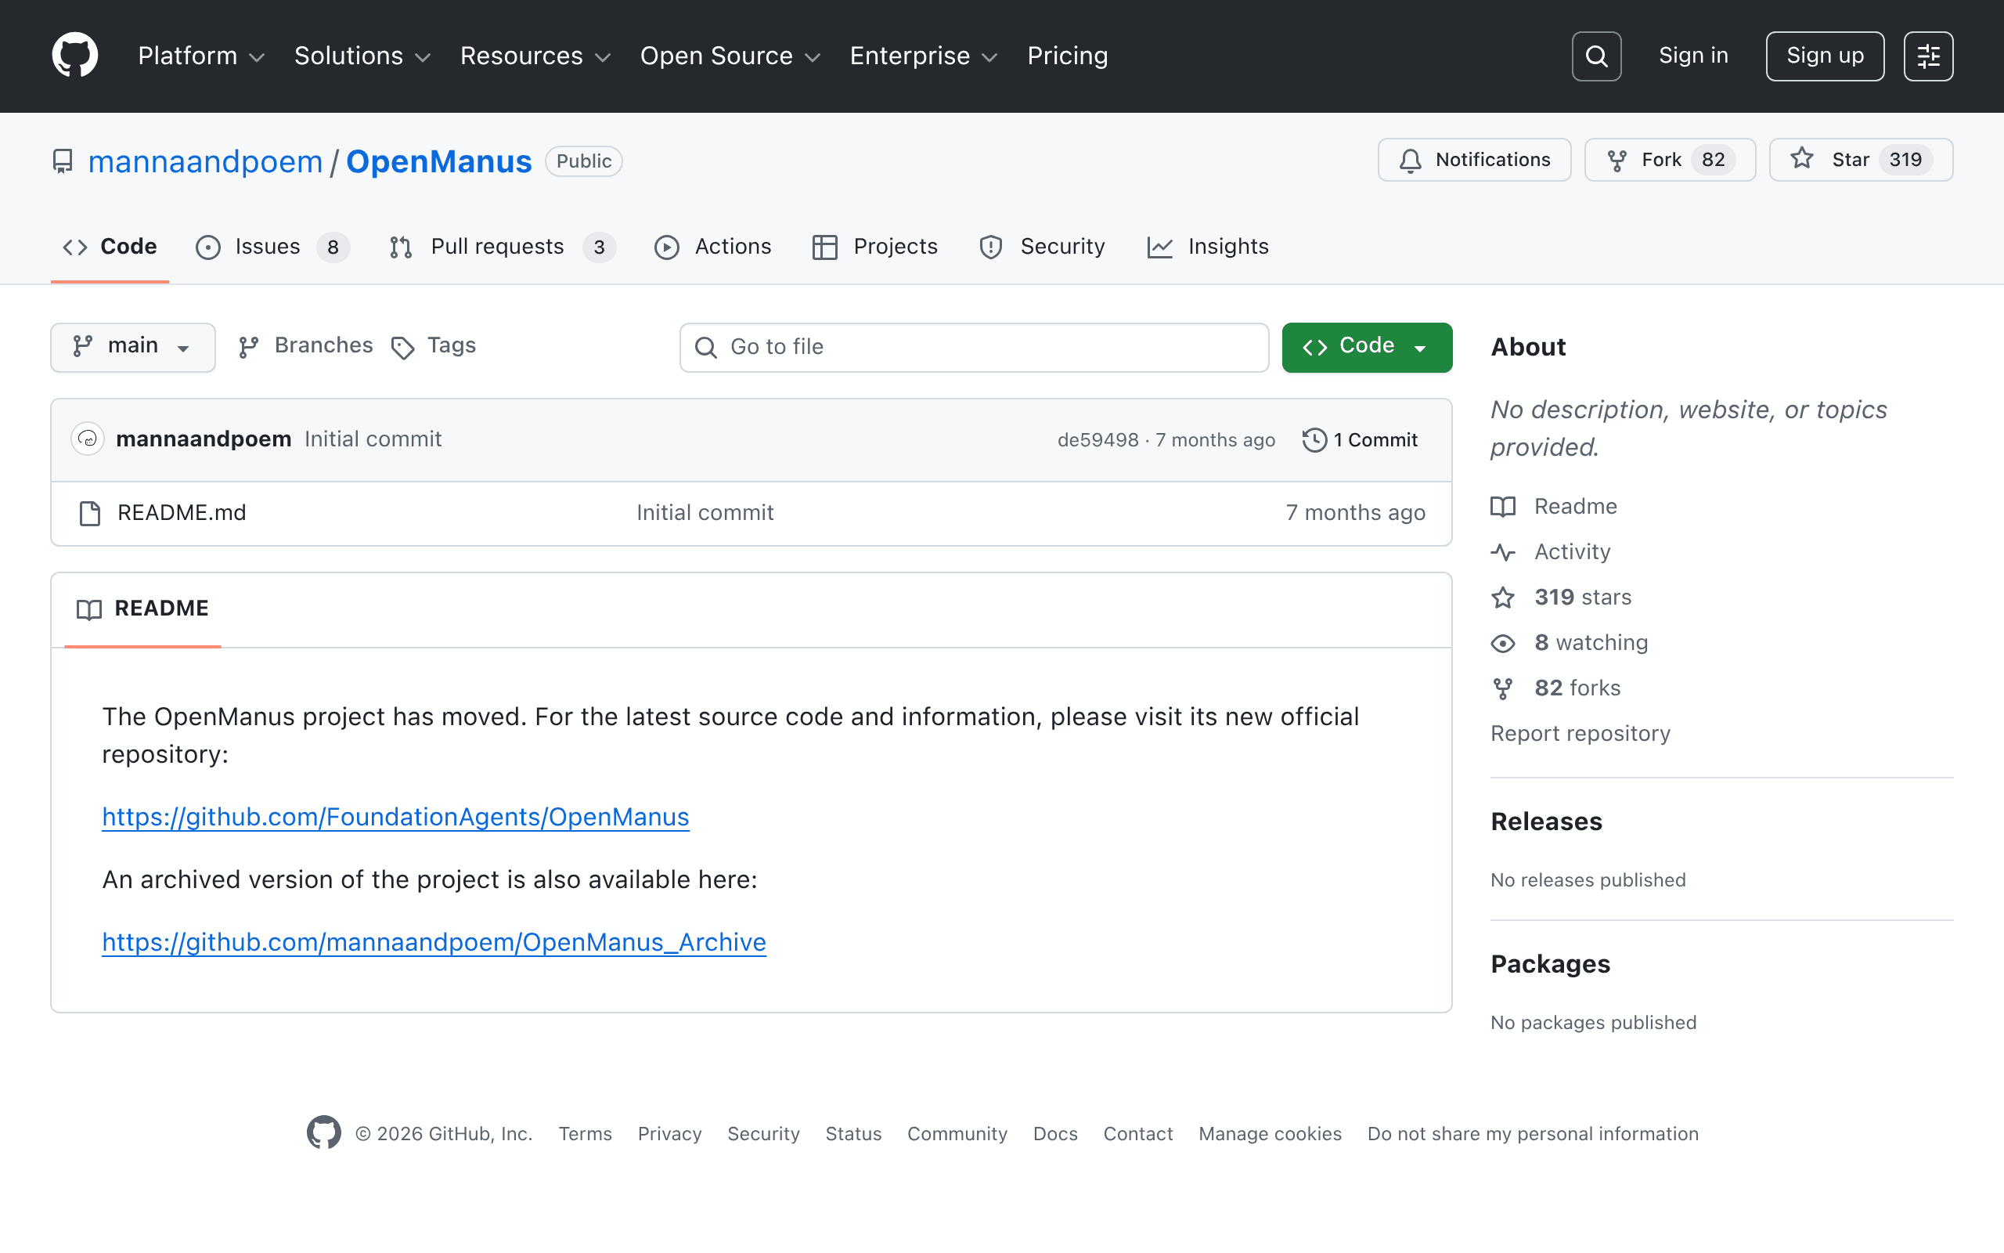Switch to the Insights tab

click(1208, 247)
